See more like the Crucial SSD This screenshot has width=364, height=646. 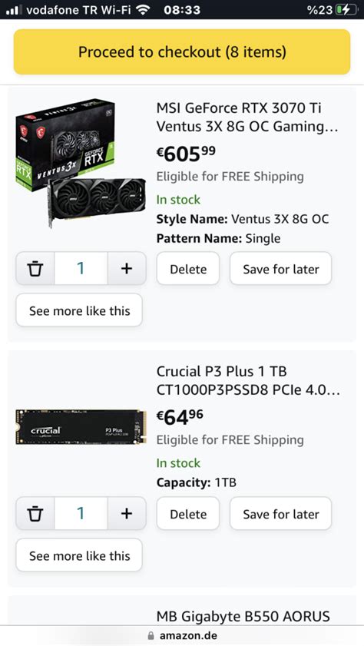pyautogui.click(x=79, y=555)
